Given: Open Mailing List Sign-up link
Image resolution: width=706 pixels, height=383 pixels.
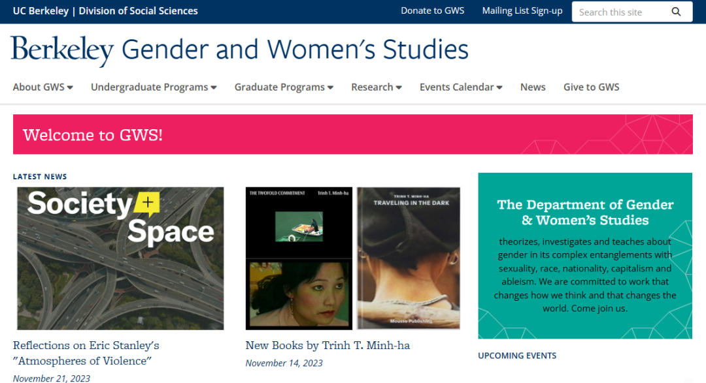Looking at the screenshot, I should [x=522, y=11].
